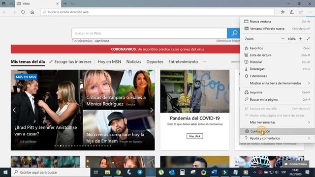The width and height of the screenshot is (315, 177).
Task: Open the Action Center notifications icon
Action: [x=307, y=173]
